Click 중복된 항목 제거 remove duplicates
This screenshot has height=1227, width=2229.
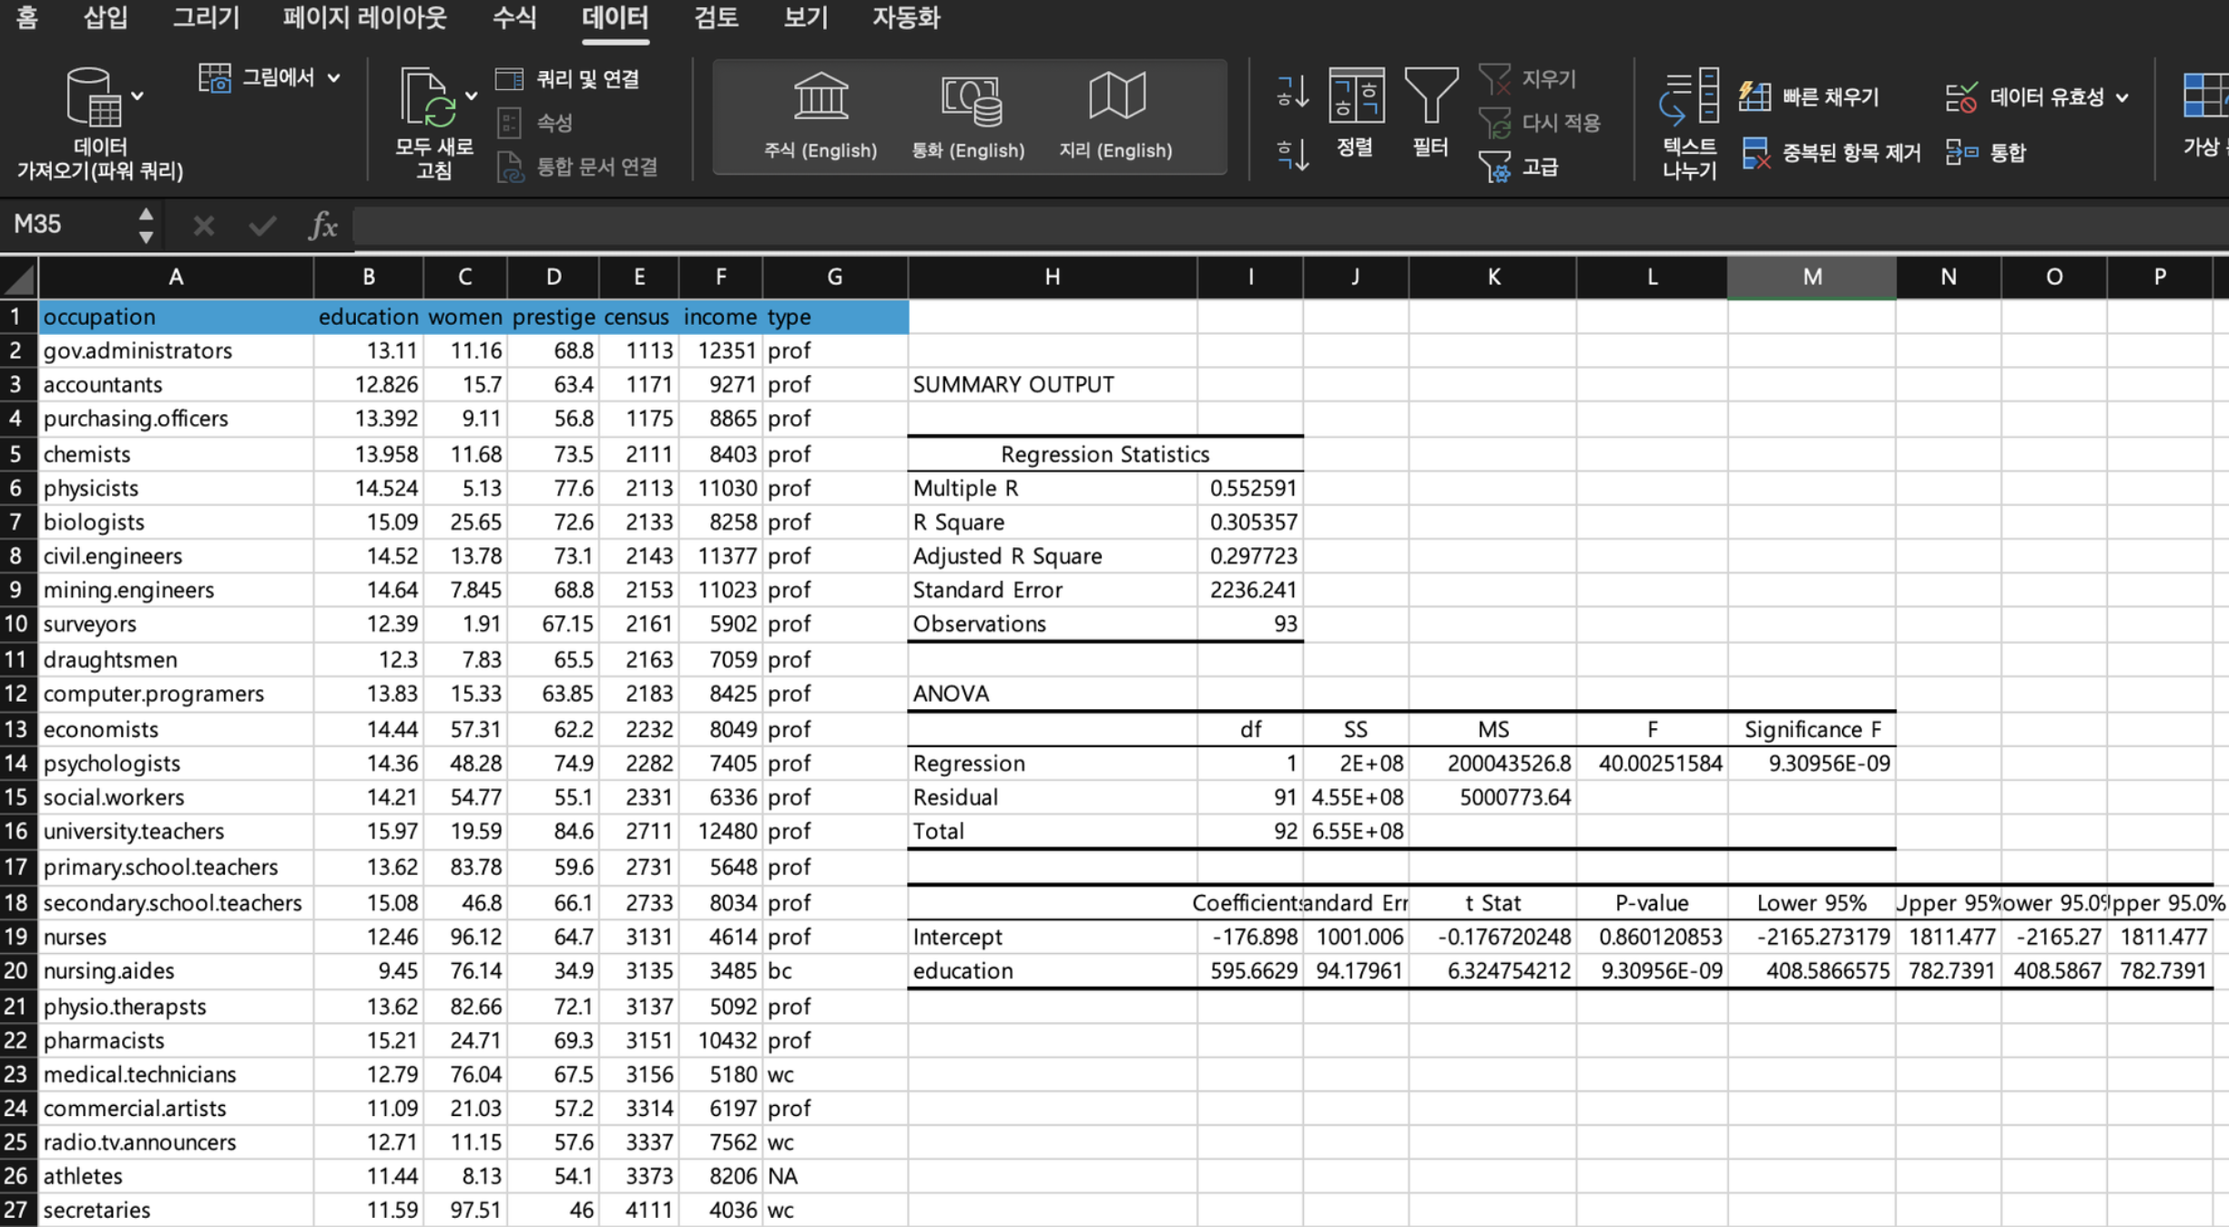tap(1832, 153)
